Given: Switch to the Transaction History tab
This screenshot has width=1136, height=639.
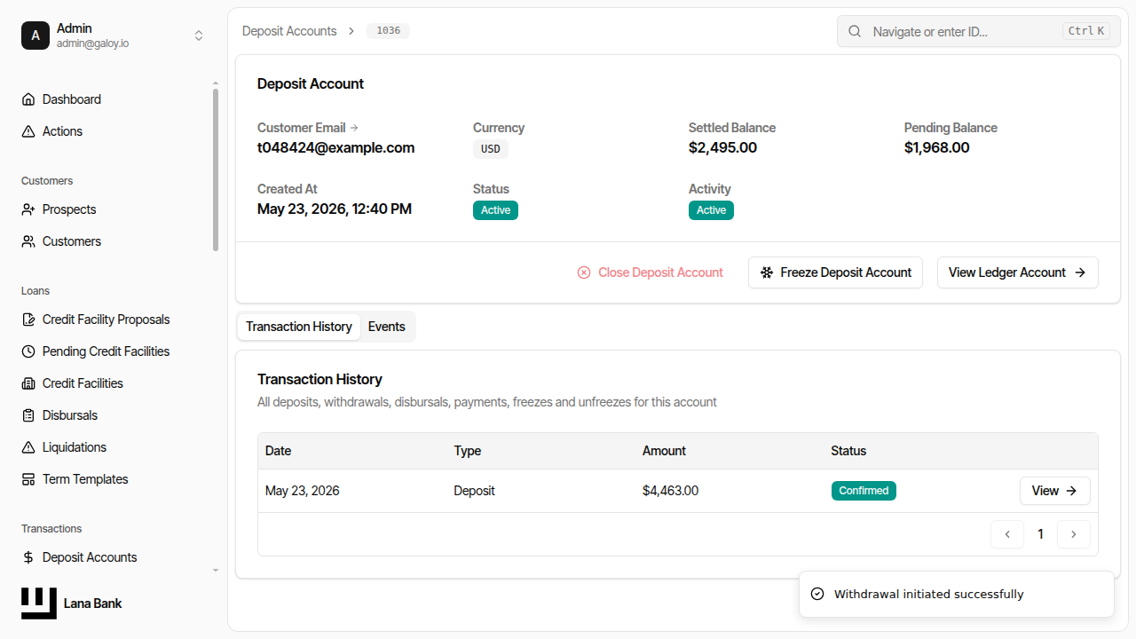Looking at the screenshot, I should pyautogui.click(x=299, y=327).
